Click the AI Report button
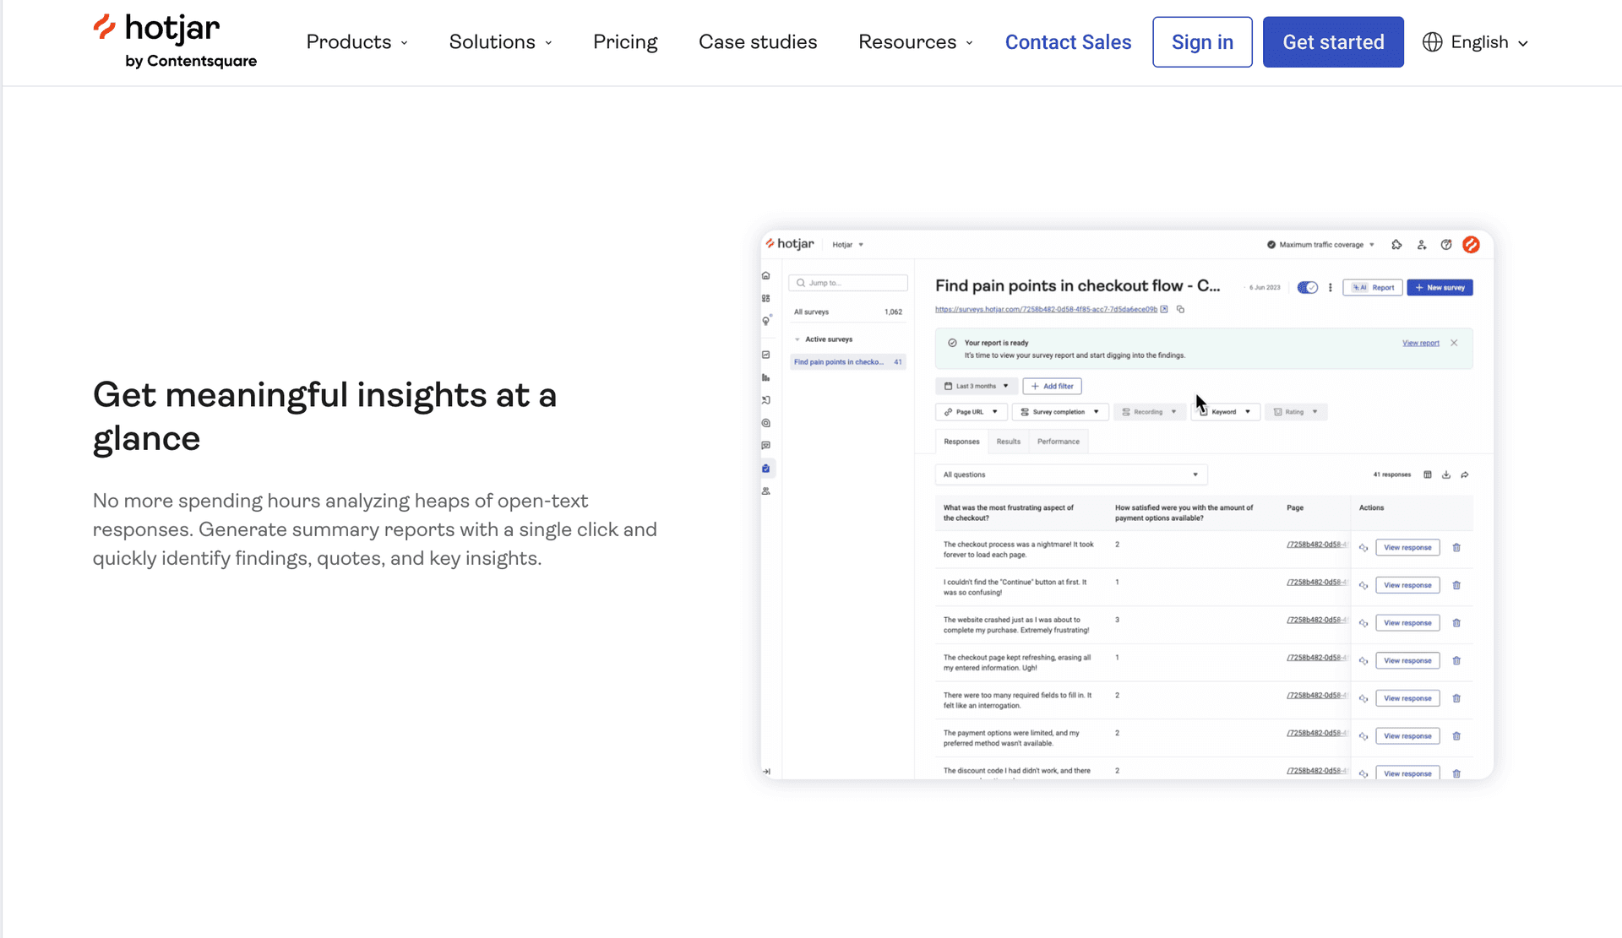1622x938 pixels. click(x=1373, y=288)
